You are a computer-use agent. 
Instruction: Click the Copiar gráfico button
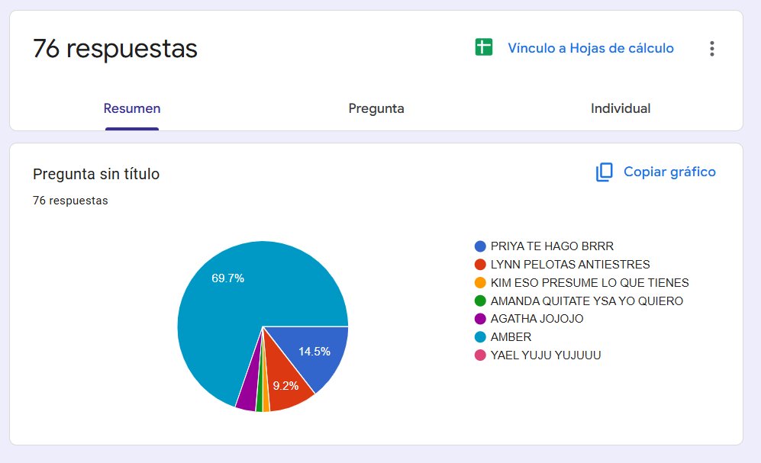(656, 172)
